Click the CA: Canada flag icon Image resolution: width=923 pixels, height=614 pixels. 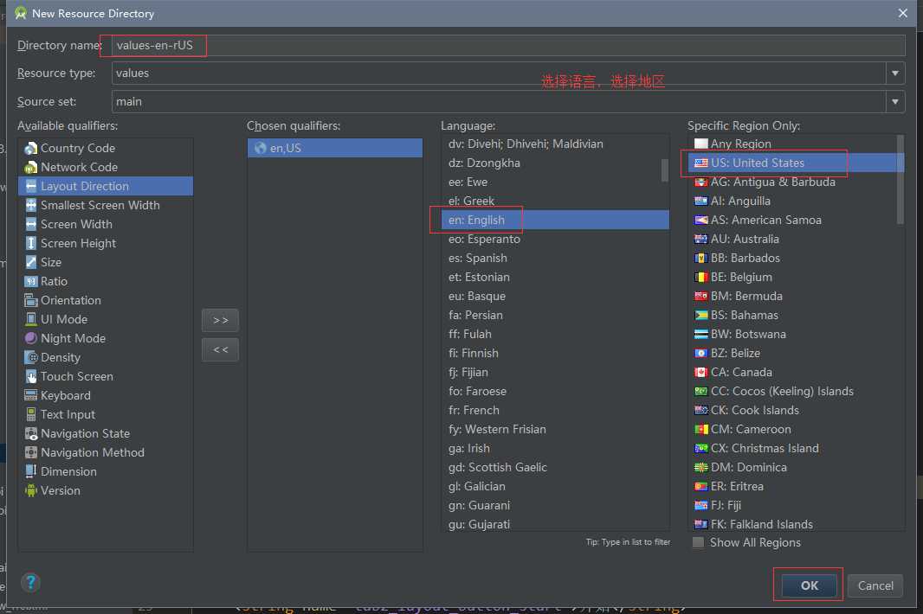700,372
